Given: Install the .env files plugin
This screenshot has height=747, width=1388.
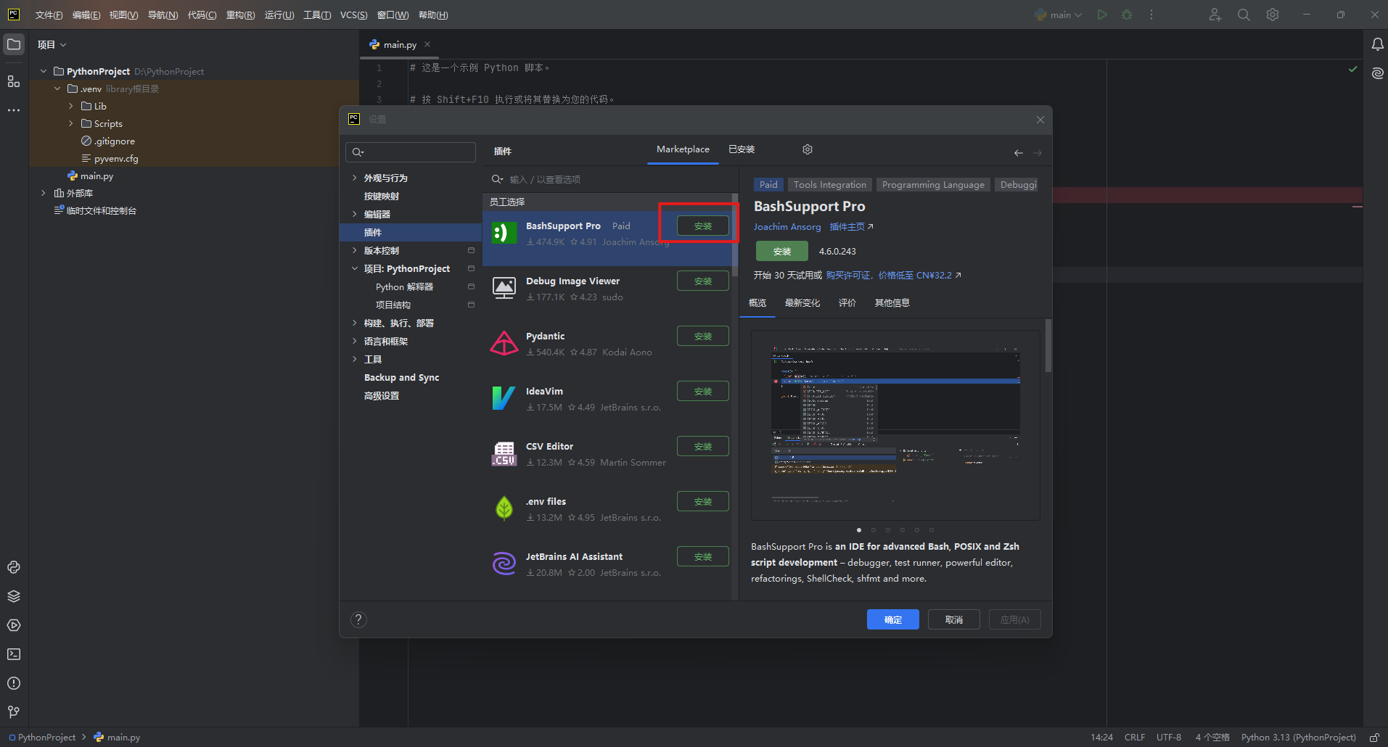Looking at the screenshot, I should [x=703, y=501].
